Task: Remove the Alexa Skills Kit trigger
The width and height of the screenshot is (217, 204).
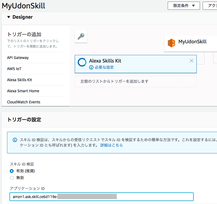Action: (191, 61)
